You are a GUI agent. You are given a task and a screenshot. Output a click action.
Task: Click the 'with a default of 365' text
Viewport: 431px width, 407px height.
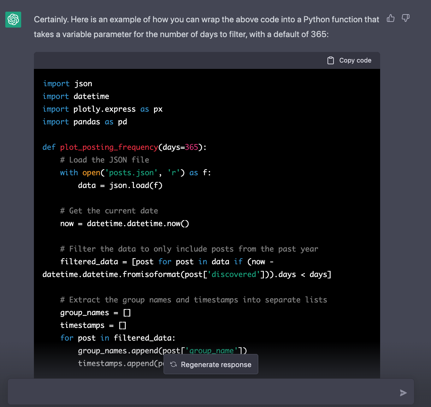[289, 34]
